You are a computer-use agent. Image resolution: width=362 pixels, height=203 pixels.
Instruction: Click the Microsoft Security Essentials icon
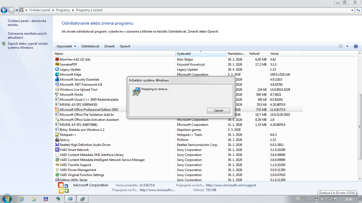pos(57,80)
